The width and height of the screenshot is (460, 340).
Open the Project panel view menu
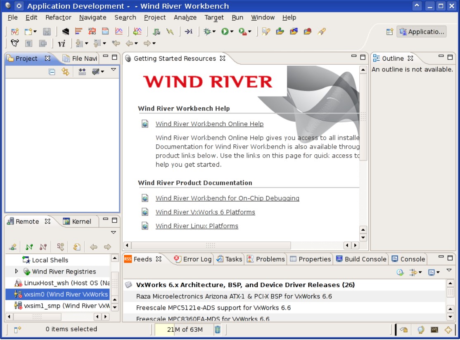(x=114, y=71)
